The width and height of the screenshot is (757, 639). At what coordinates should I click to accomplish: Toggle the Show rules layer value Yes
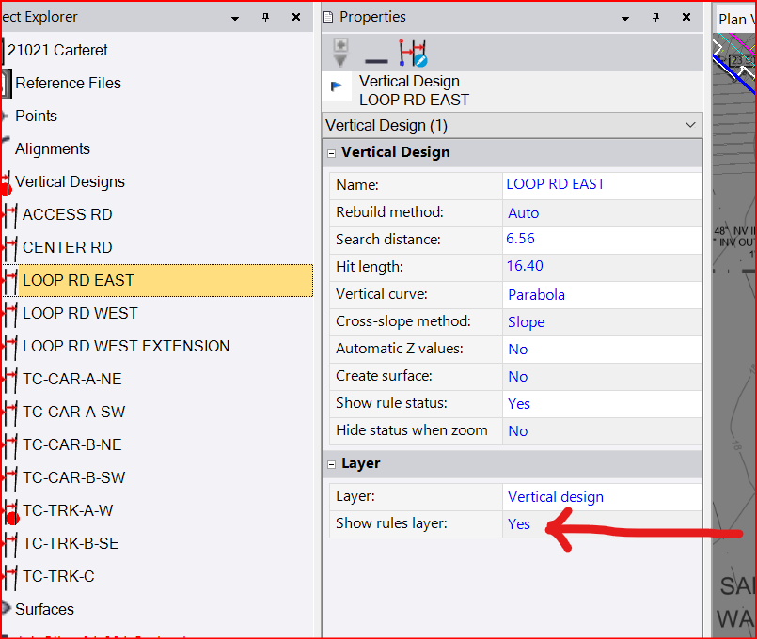coord(519,524)
